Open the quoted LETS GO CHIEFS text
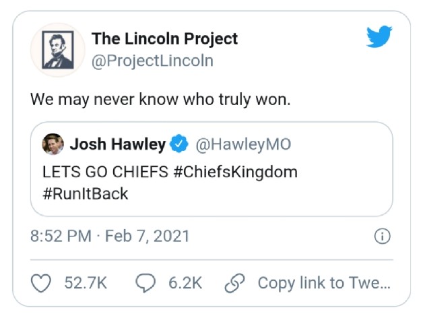 [x=106, y=172]
